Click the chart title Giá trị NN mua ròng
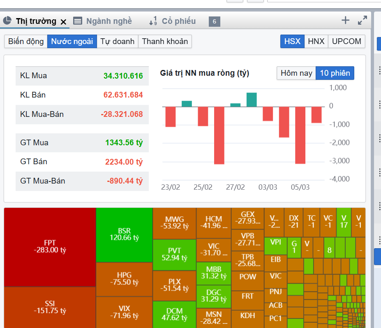This screenshot has height=328, width=381. click(x=204, y=73)
